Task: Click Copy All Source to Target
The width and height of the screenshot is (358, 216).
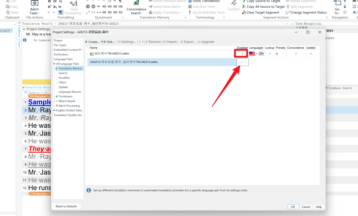Action: pos(263,7)
